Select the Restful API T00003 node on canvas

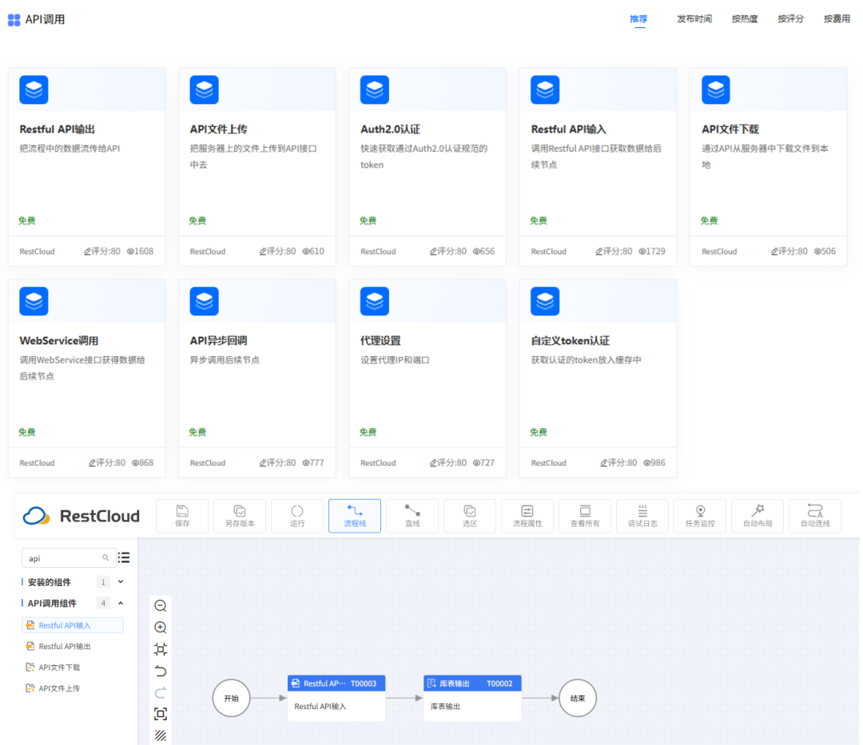tap(336, 698)
